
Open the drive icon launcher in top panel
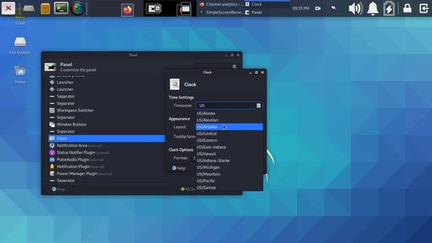(29, 9)
